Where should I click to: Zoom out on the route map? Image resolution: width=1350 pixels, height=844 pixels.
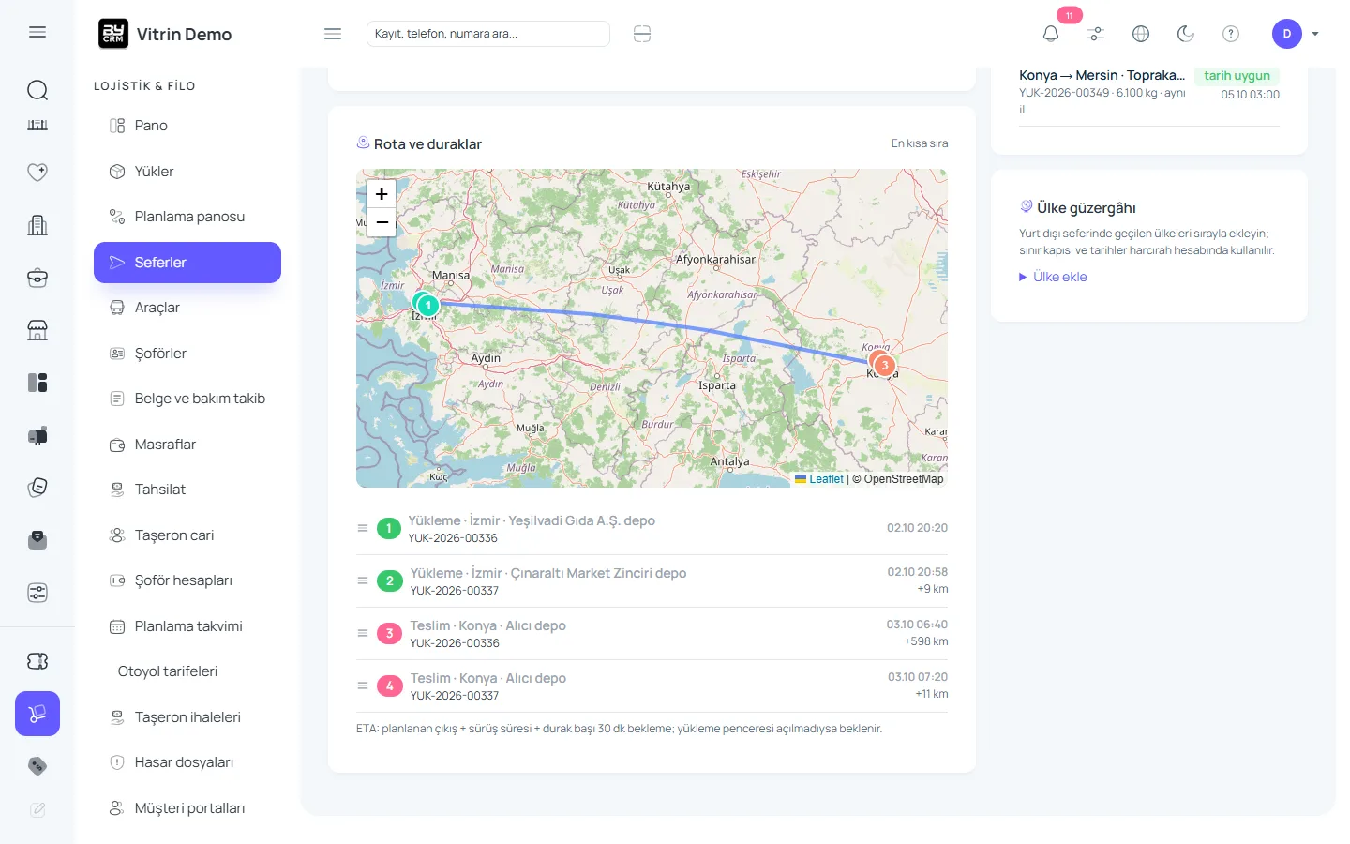382,222
